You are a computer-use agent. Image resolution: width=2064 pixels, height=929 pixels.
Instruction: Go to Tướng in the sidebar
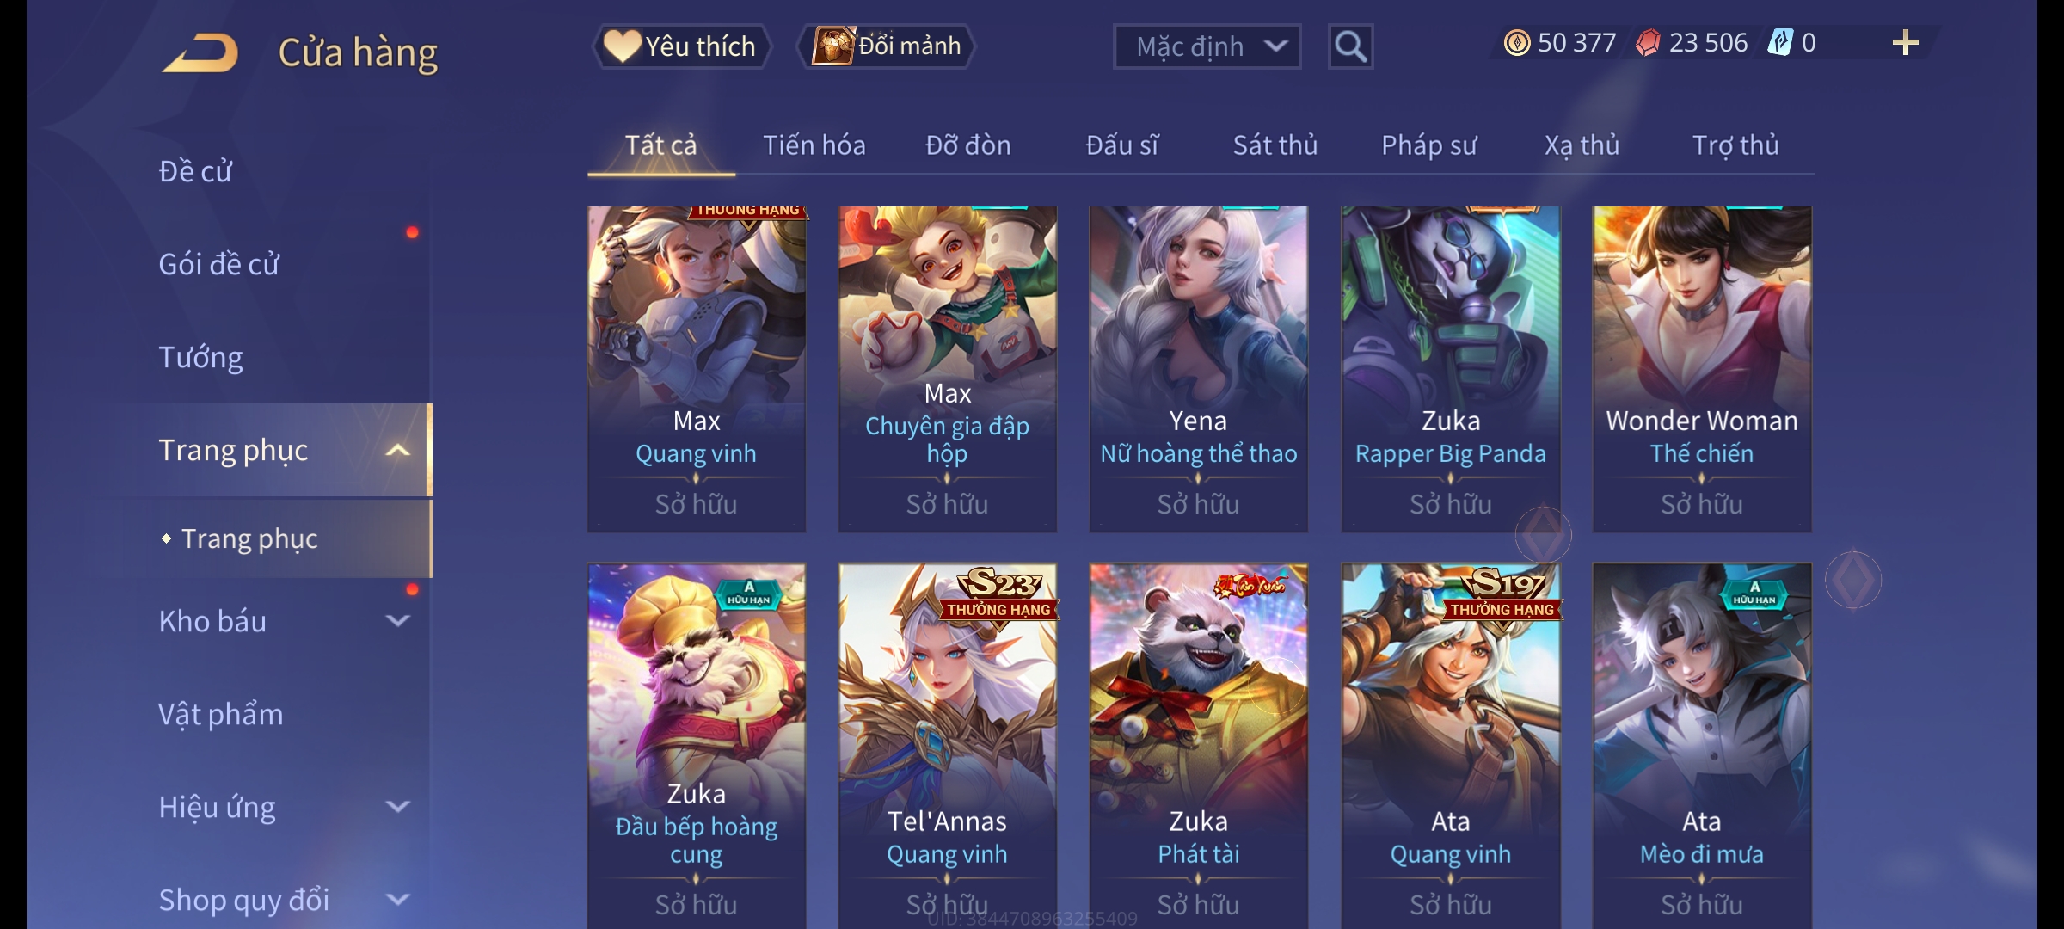pos(200,357)
